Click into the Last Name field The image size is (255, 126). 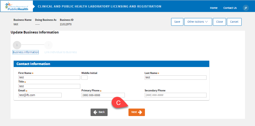175,78
